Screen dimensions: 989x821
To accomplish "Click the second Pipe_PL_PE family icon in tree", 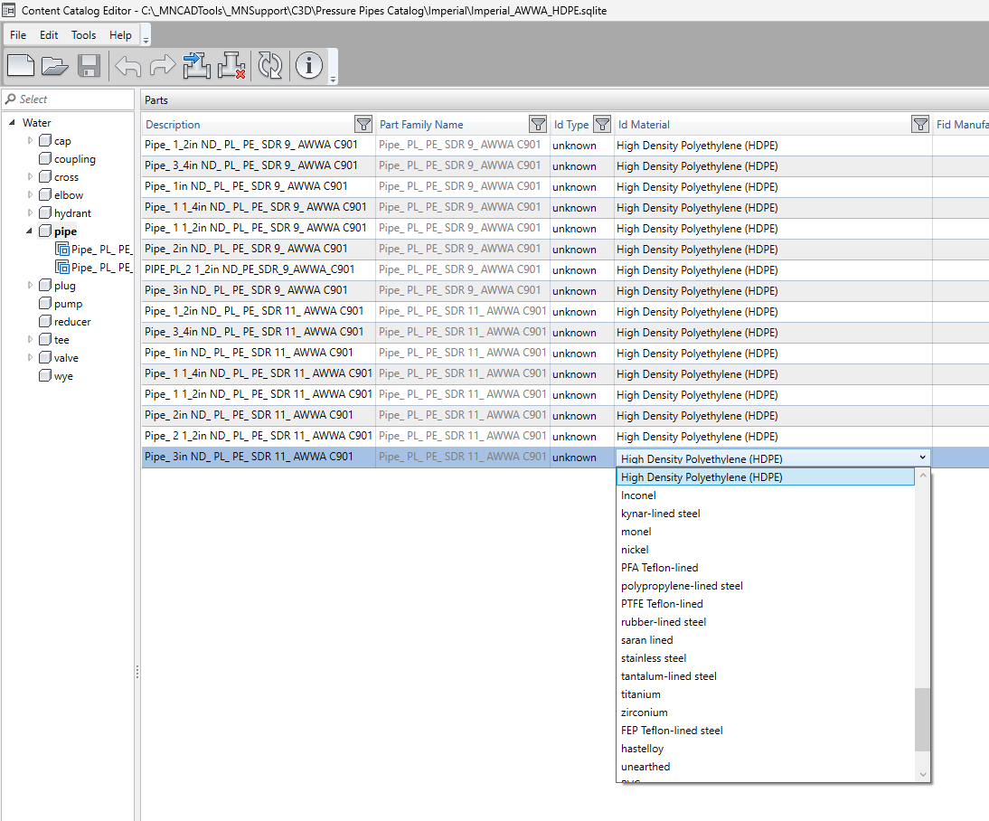I will click(62, 268).
